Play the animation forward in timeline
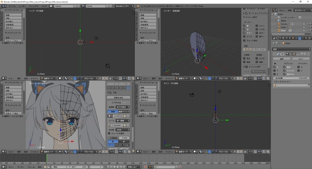 pos(118,167)
